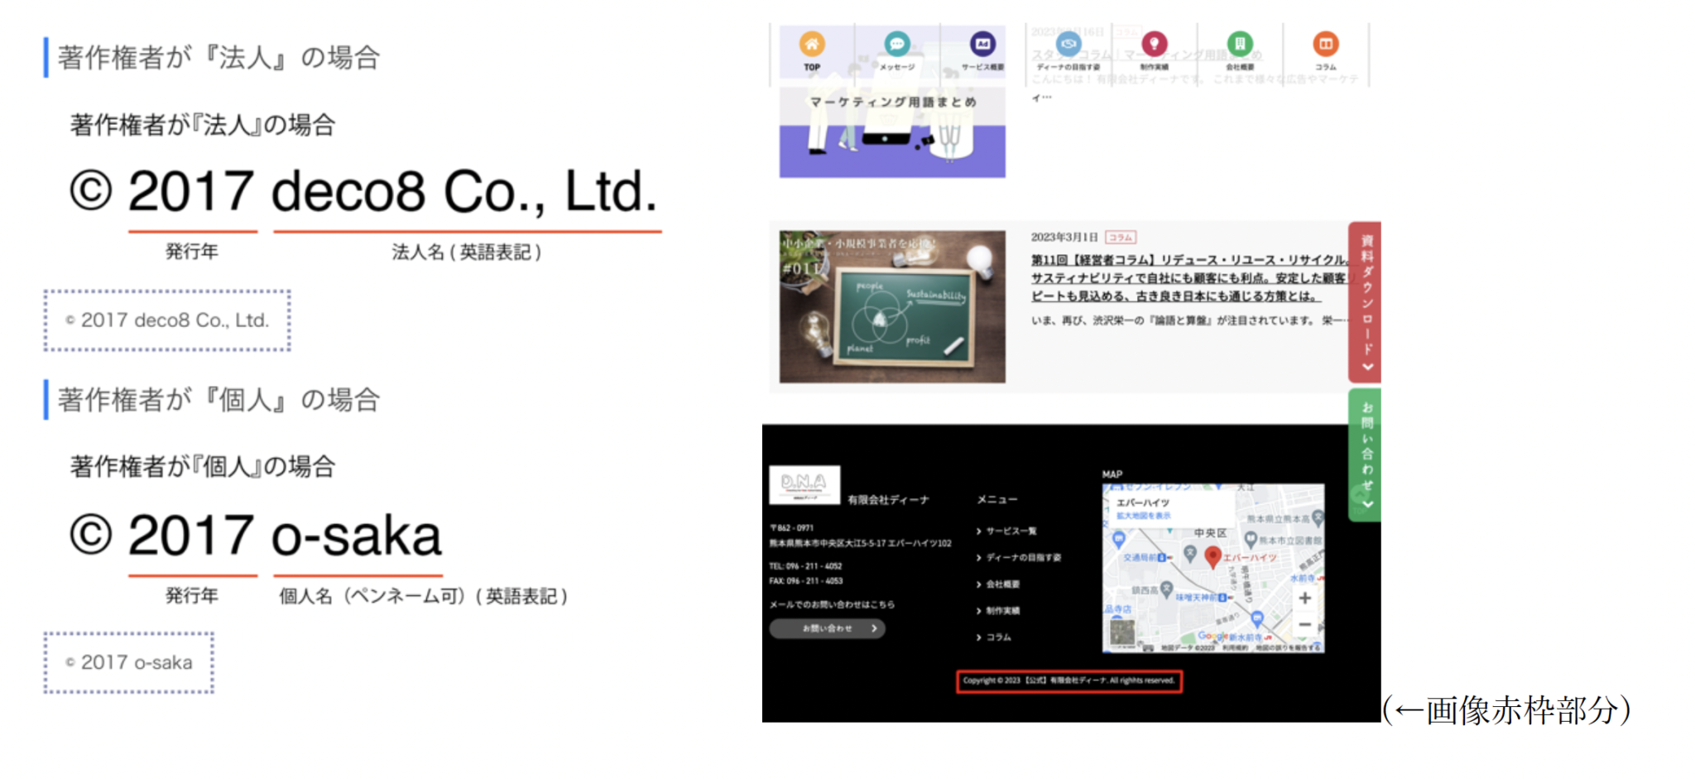1695x779 pixels.
Task: Select the red エバーハイツ map pin
Action: coord(1213,557)
